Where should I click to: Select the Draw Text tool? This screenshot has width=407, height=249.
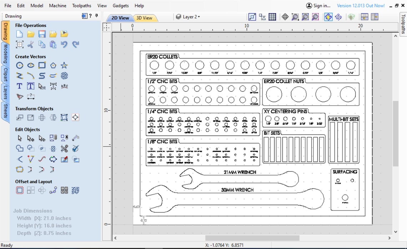pyautogui.click(x=20, y=86)
